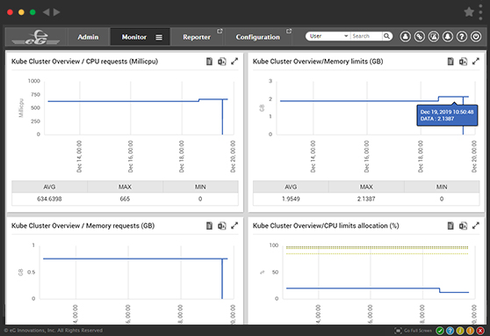Click the Kube Cluster Overview / Memory requests title
The image size is (490, 336).
[83, 225]
